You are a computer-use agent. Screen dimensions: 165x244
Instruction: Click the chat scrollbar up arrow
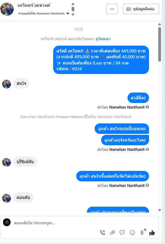[159, 24]
